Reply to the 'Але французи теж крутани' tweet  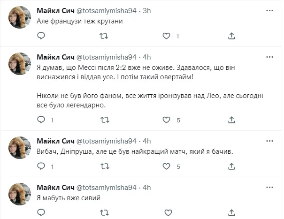coord(41,36)
